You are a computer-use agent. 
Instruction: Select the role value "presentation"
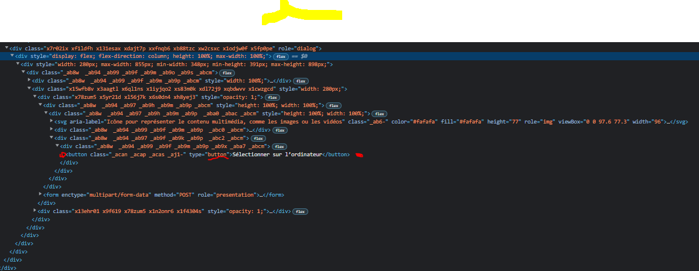(x=236, y=195)
